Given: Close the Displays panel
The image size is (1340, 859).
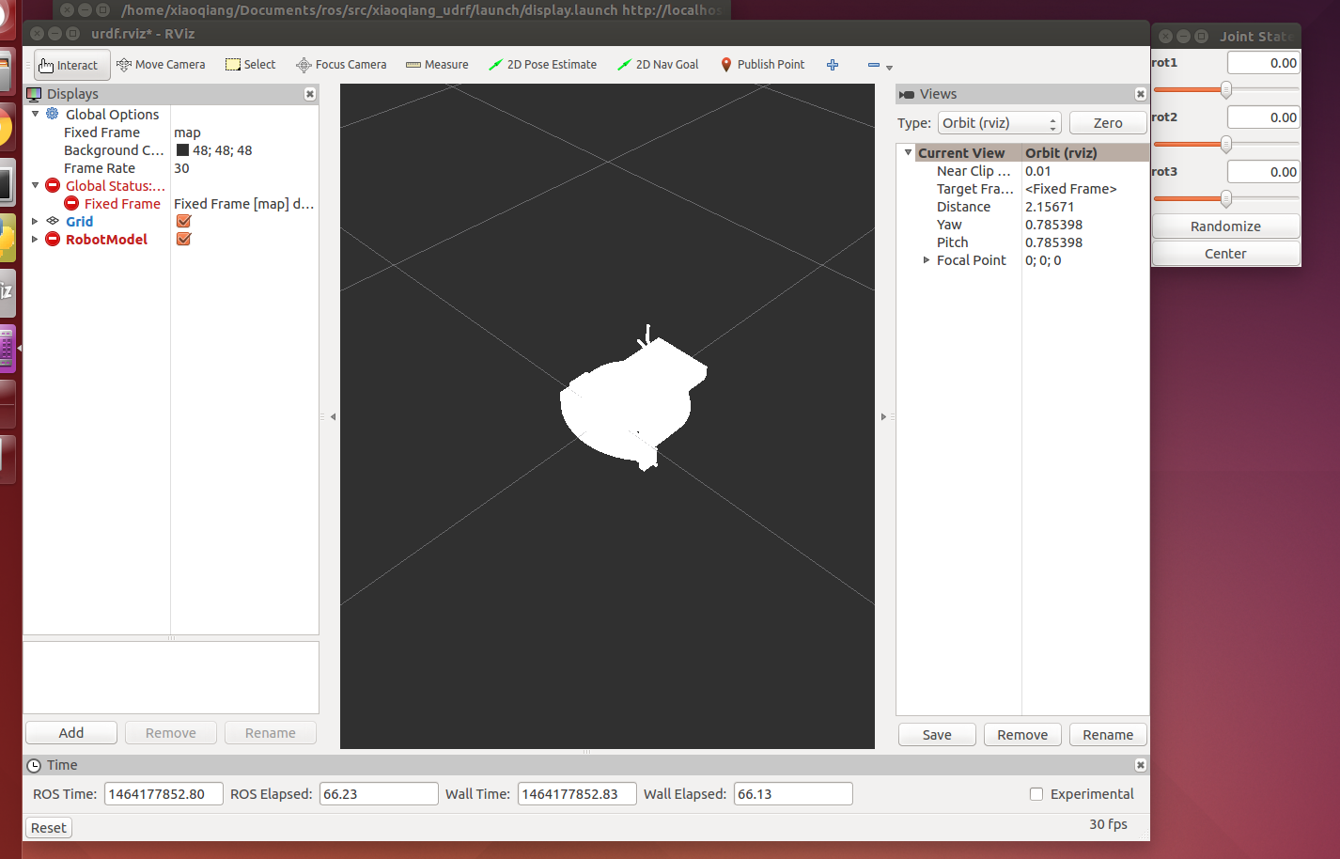Looking at the screenshot, I should click(x=310, y=94).
